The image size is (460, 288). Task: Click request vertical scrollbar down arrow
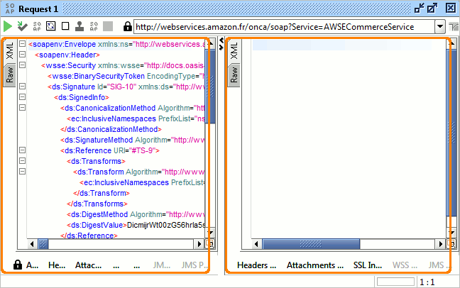click(211, 233)
